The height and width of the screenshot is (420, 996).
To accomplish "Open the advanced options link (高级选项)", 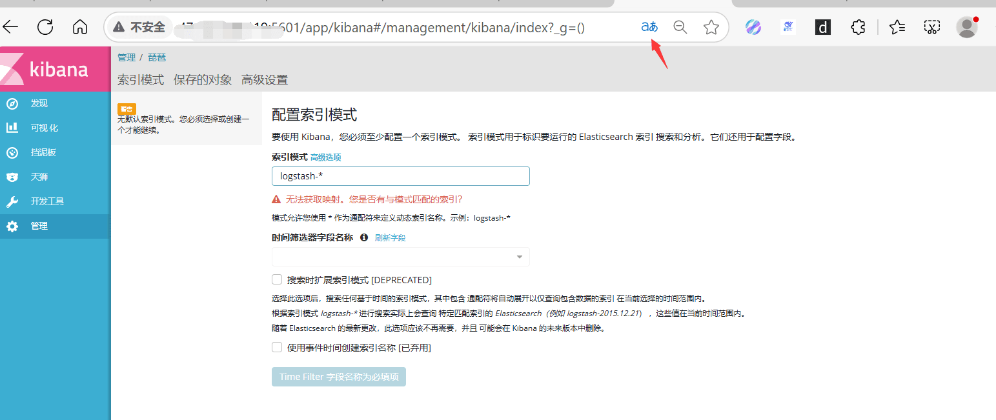I will [x=326, y=157].
